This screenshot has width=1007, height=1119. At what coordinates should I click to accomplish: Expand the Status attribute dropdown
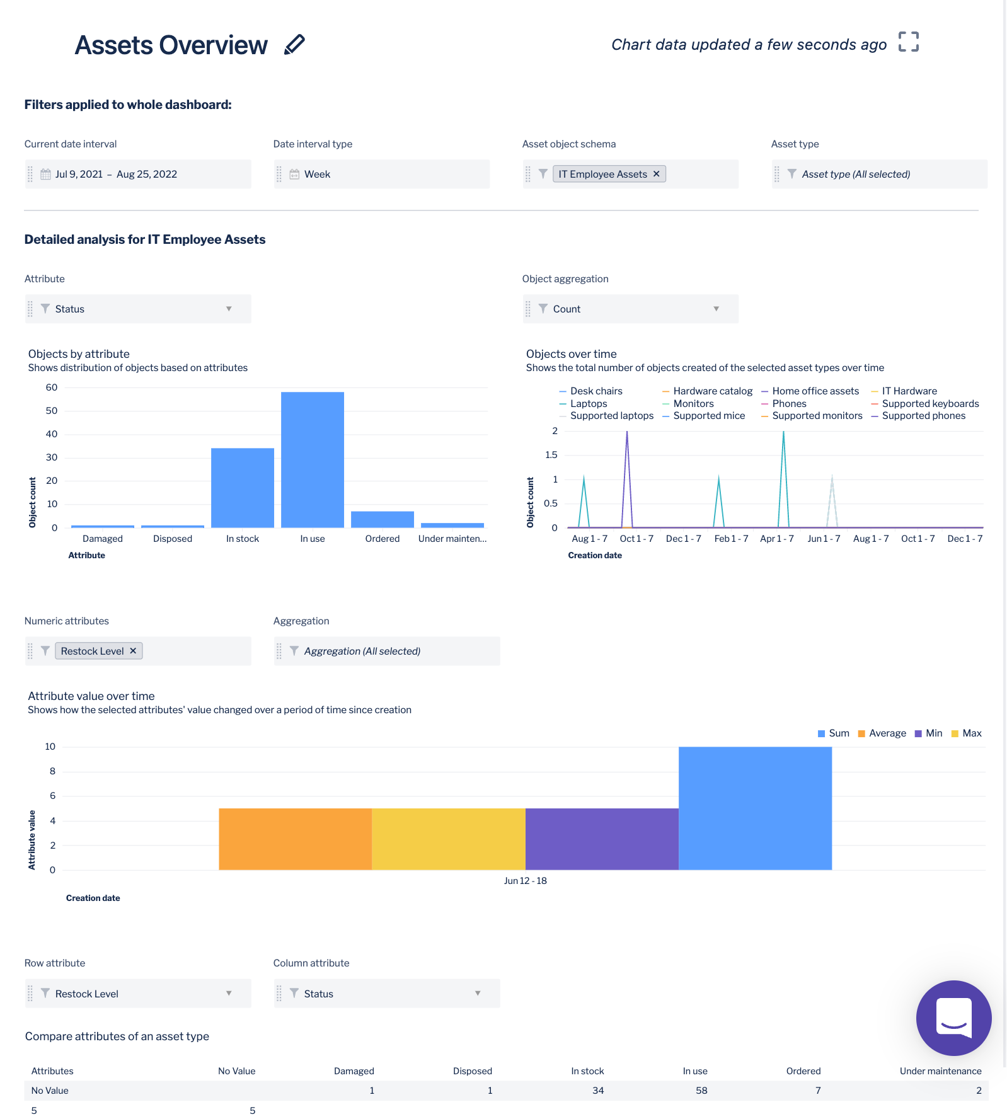(x=229, y=309)
